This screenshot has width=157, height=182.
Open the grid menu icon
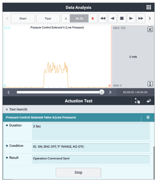pyautogui.click(x=149, y=7)
